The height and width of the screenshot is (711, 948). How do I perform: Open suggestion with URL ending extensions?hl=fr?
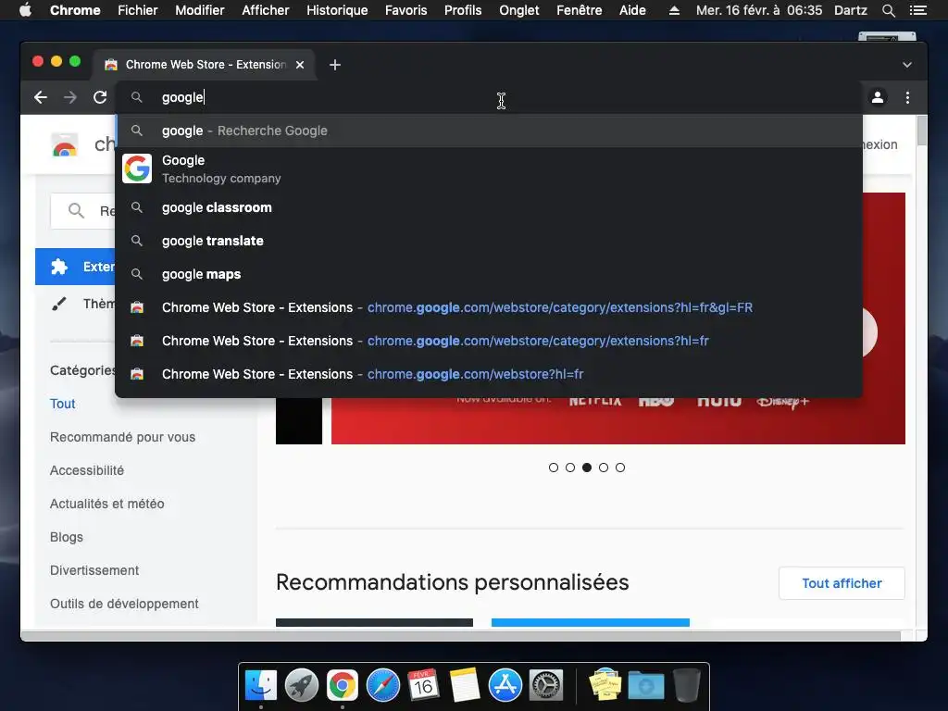point(489,341)
